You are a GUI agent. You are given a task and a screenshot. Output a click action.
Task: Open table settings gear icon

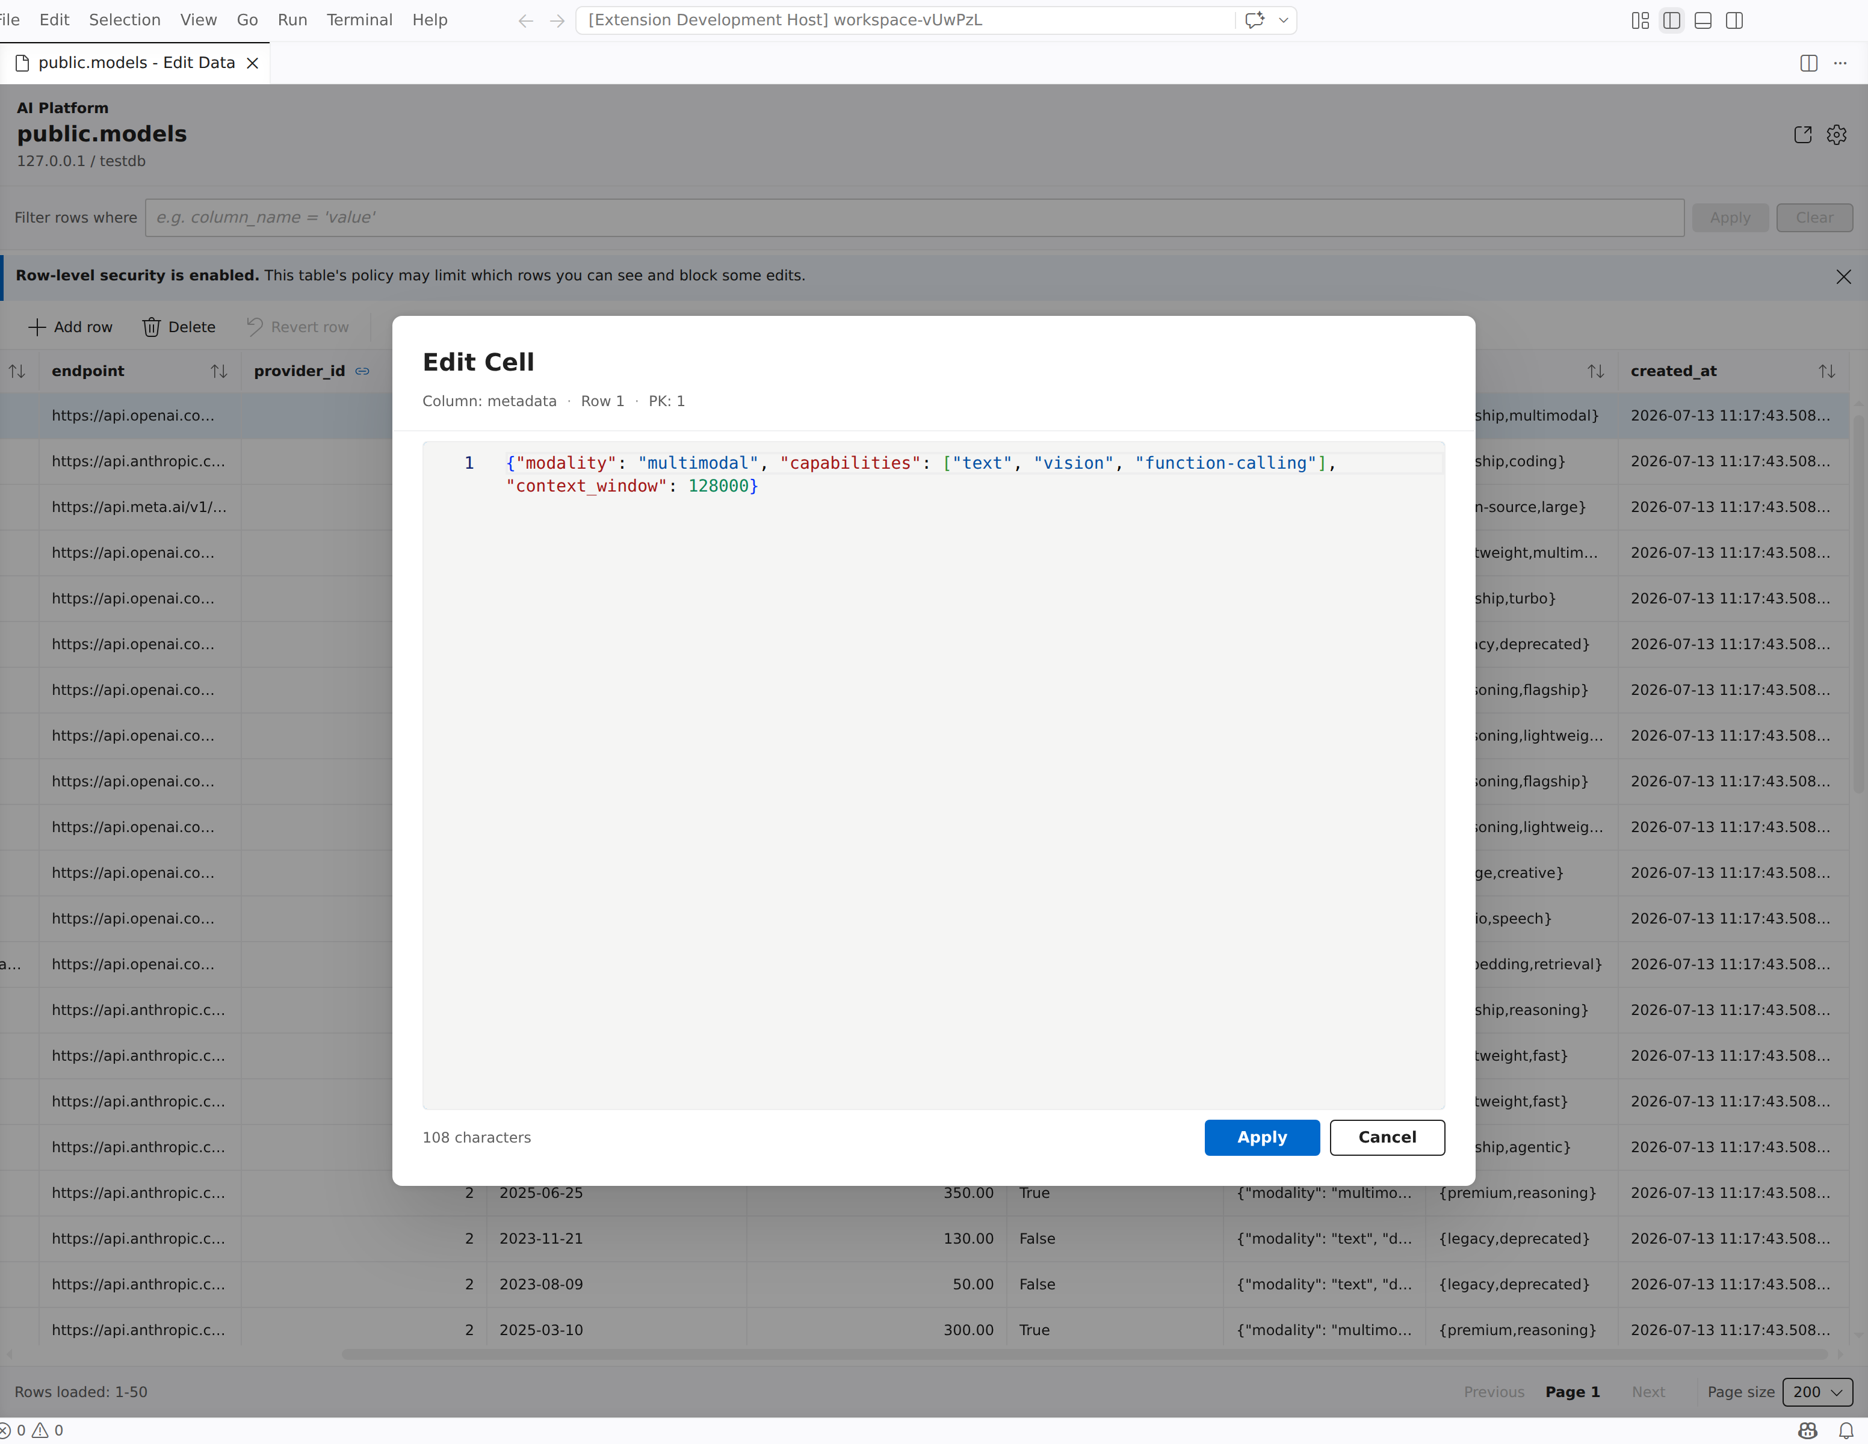[1836, 134]
